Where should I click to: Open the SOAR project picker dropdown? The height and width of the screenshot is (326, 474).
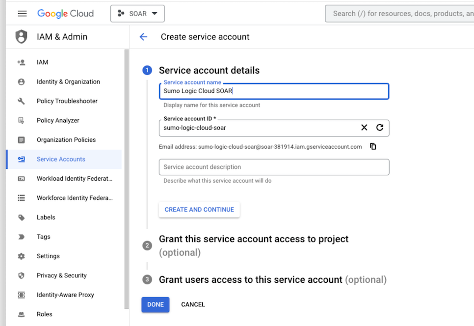tap(137, 13)
